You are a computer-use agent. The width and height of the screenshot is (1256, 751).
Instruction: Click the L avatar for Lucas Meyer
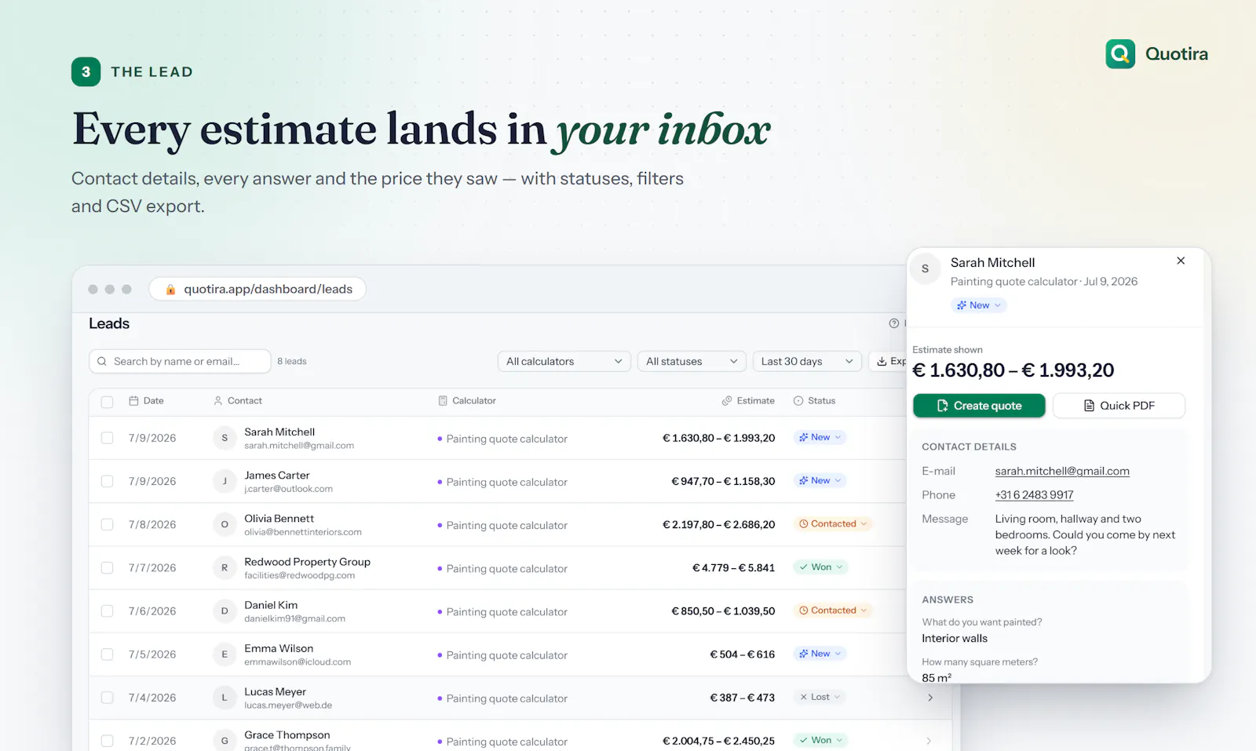pyautogui.click(x=225, y=697)
